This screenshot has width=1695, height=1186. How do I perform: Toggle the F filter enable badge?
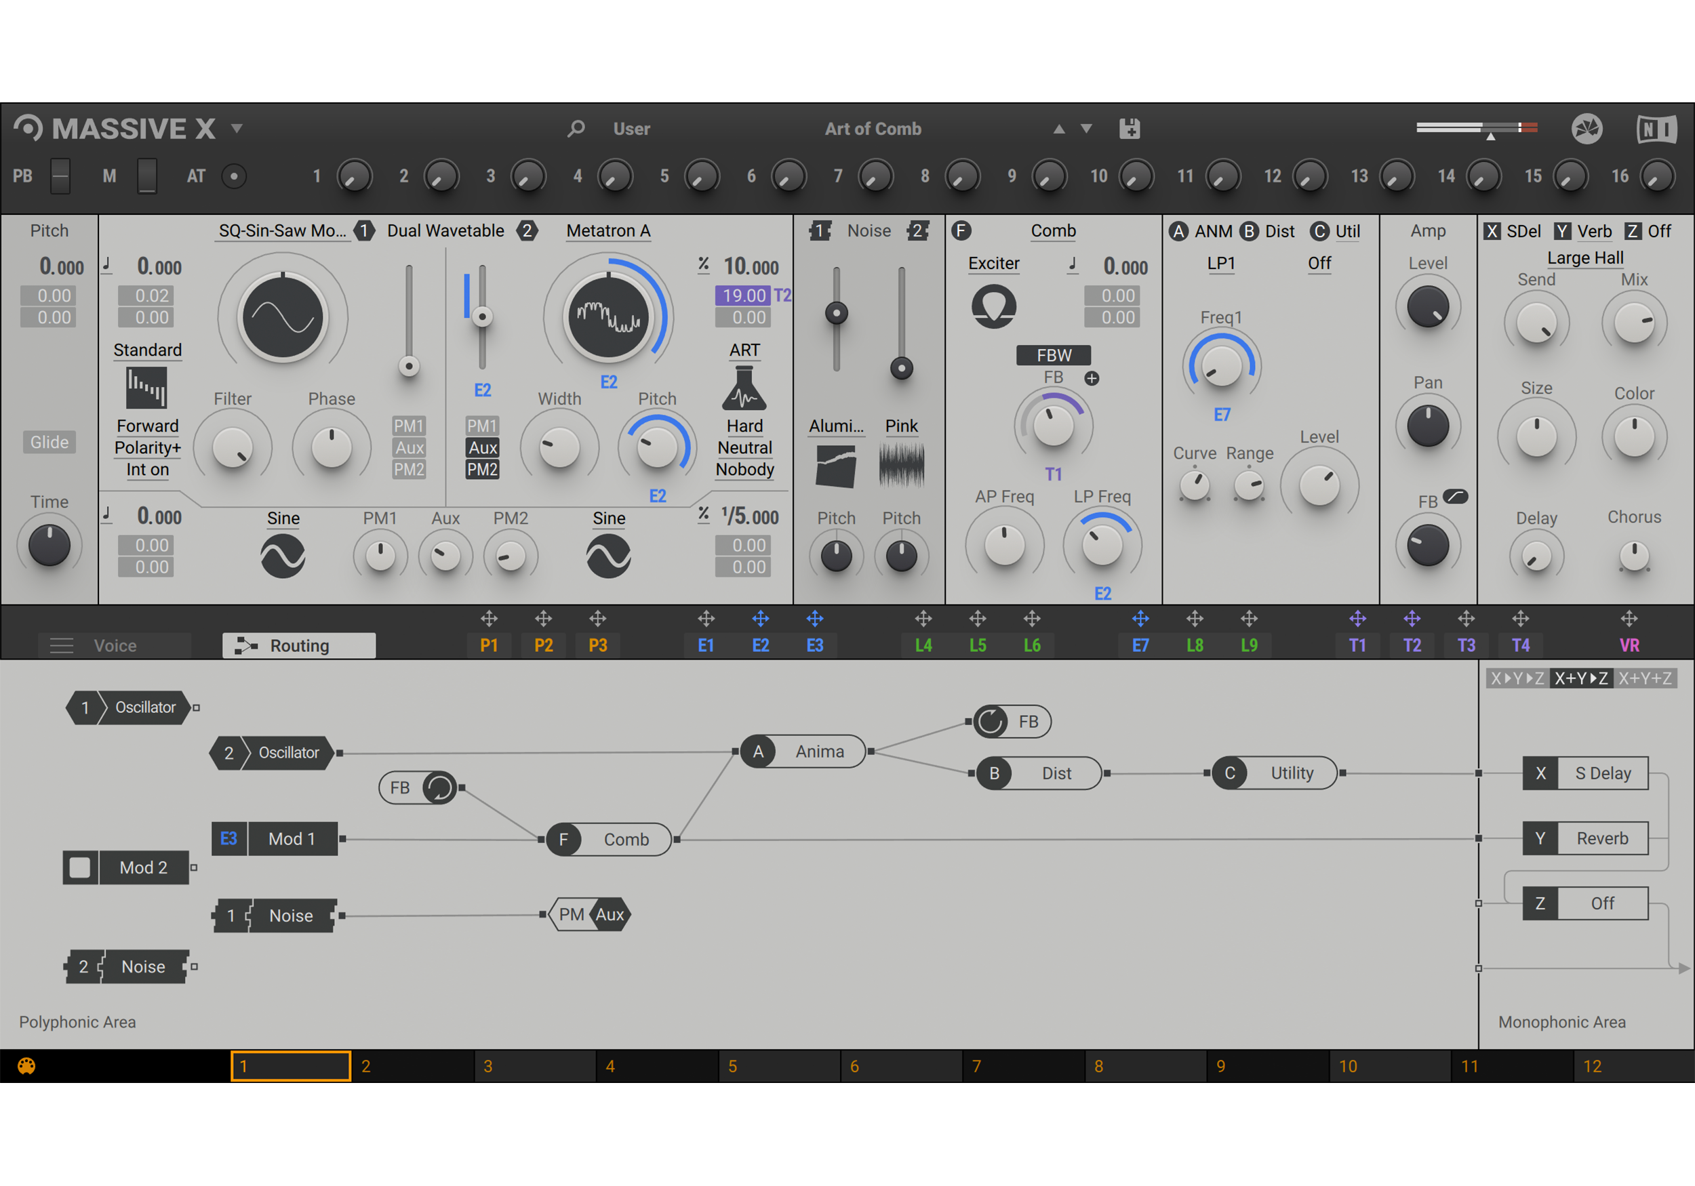pos(961,231)
